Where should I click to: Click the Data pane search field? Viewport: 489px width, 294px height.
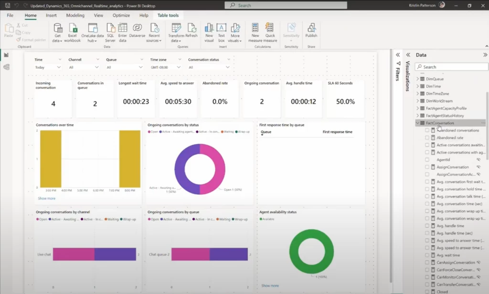(x=451, y=66)
